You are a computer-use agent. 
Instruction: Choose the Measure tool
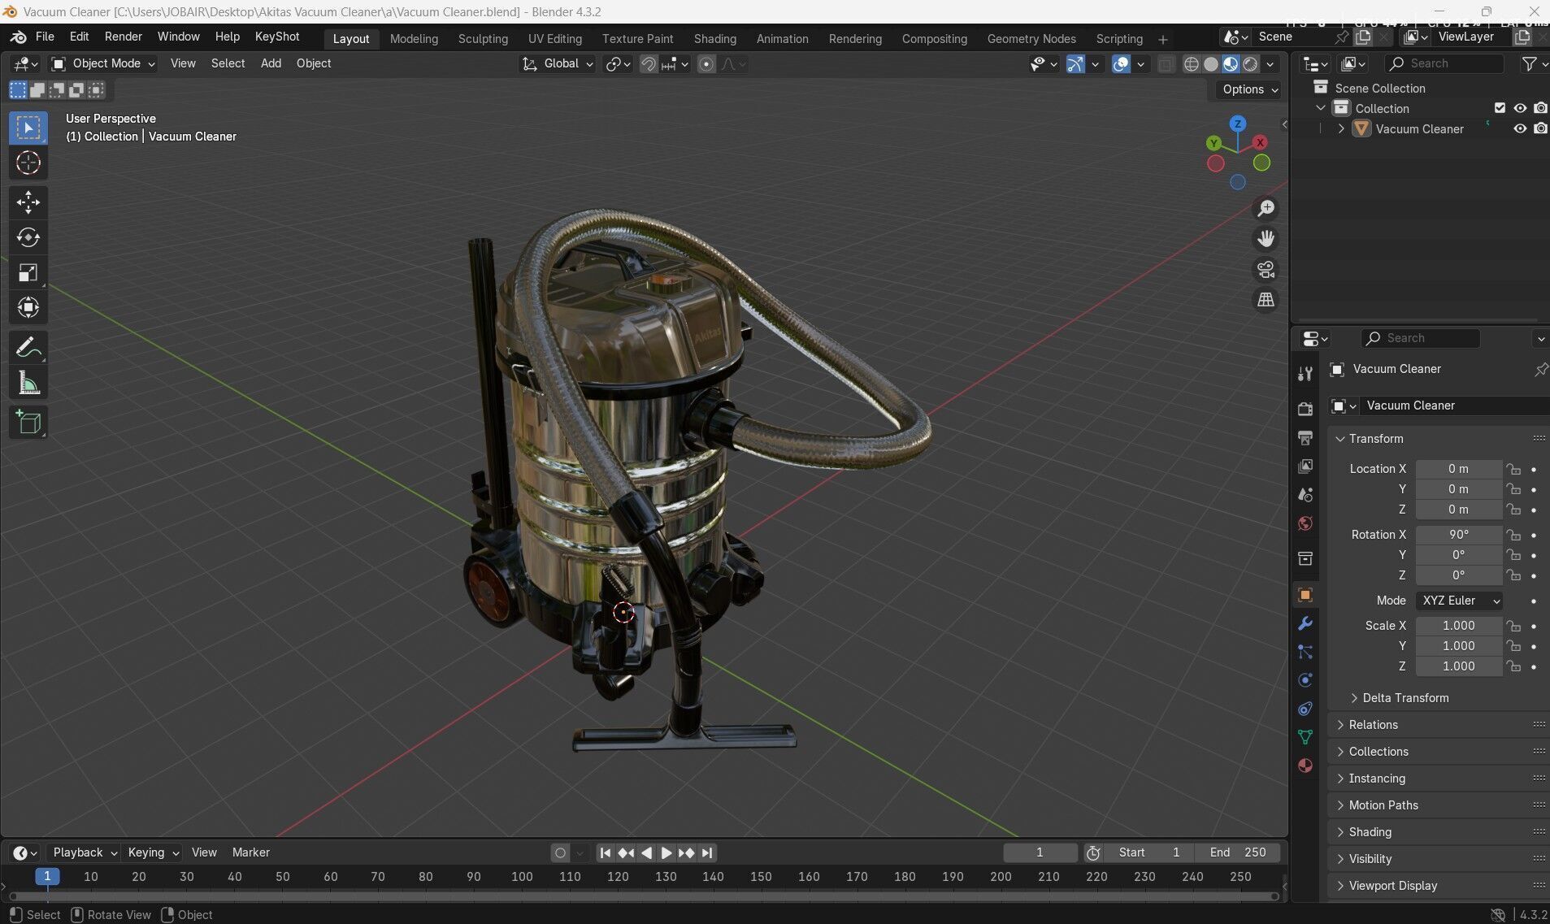coord(28,383)
